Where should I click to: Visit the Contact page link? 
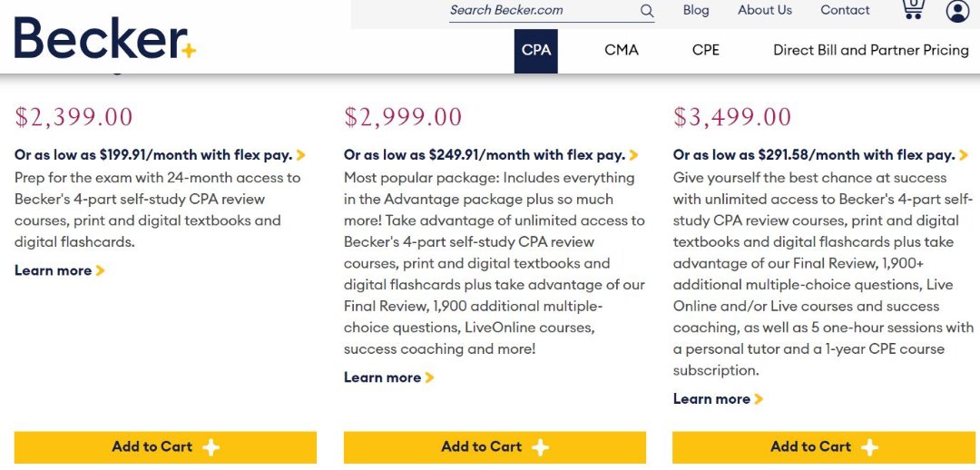pos(845,10)
